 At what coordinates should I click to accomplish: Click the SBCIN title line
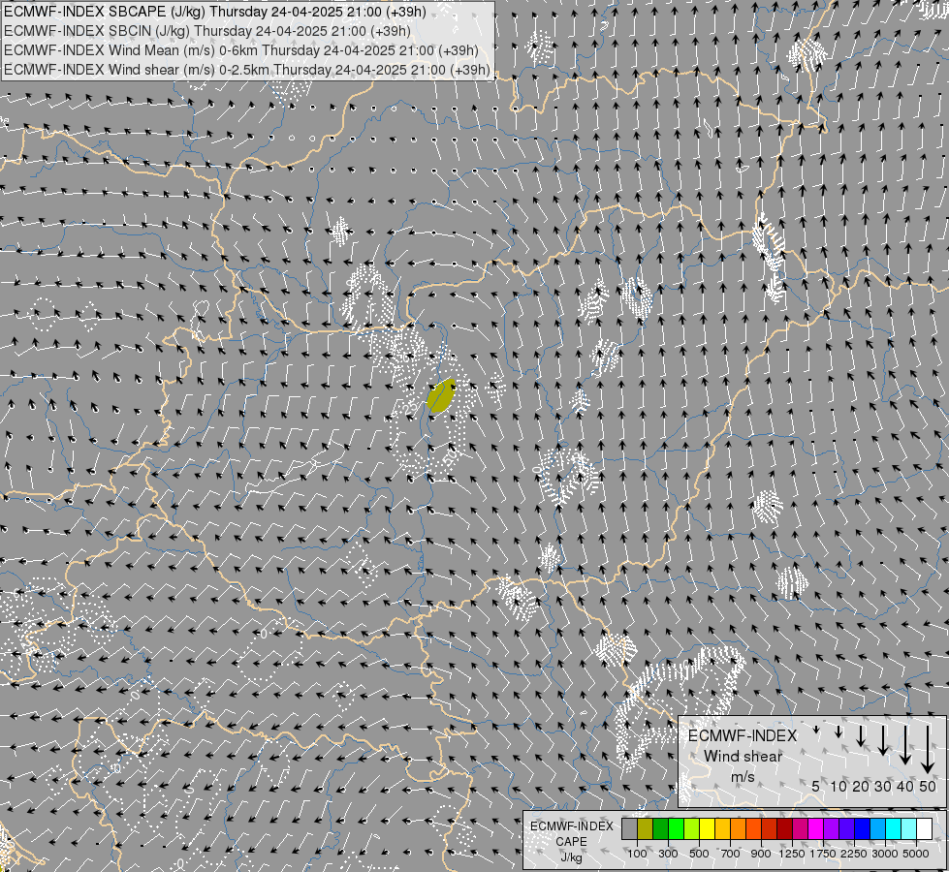tap(207, 31)
